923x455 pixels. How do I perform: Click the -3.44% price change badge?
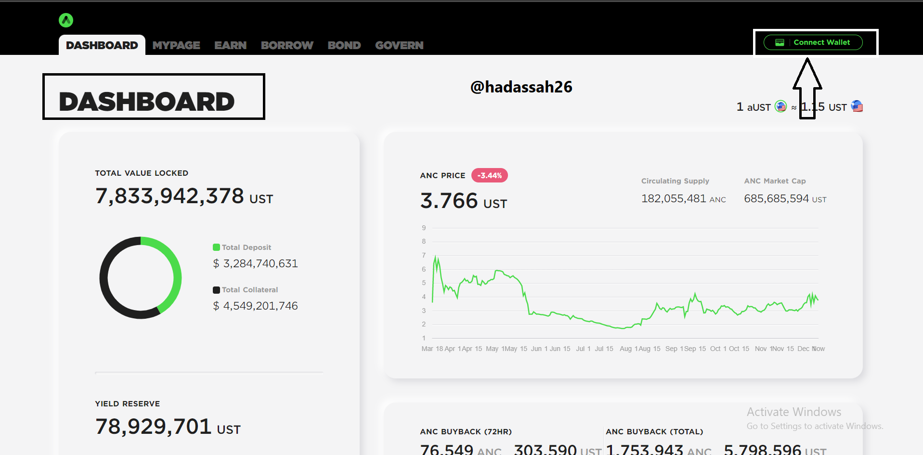tap(490, 175)
